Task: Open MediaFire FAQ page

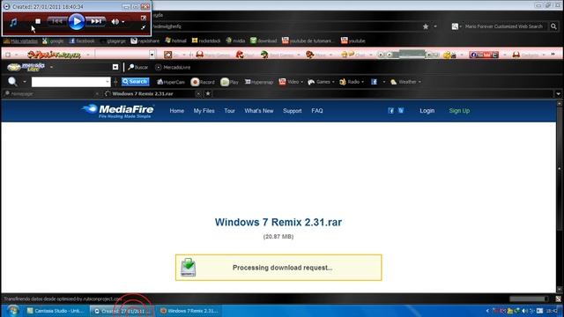Action: (317, 111)
